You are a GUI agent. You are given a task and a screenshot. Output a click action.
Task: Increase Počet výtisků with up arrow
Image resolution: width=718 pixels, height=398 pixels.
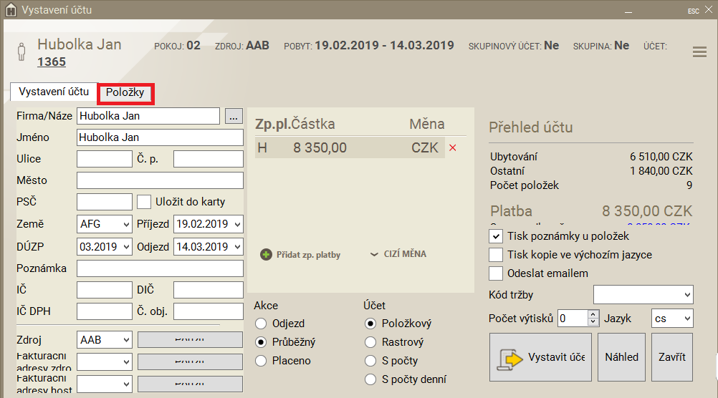[593, 314]
